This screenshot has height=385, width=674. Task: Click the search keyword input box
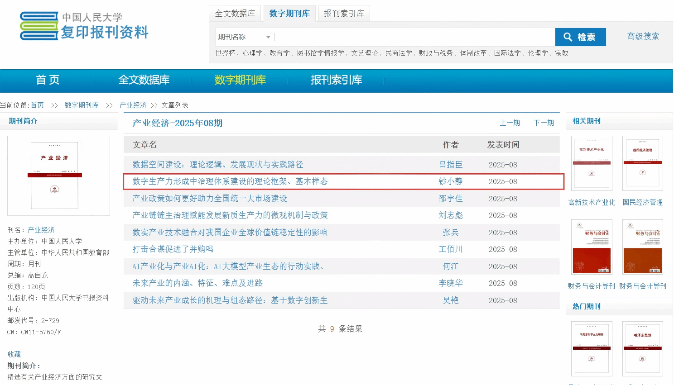pos(414,37)
